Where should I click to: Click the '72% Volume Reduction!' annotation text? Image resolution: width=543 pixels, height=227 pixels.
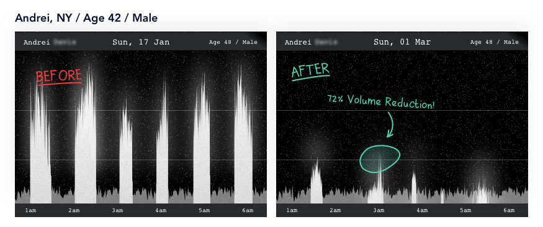(x=380, y=101)
